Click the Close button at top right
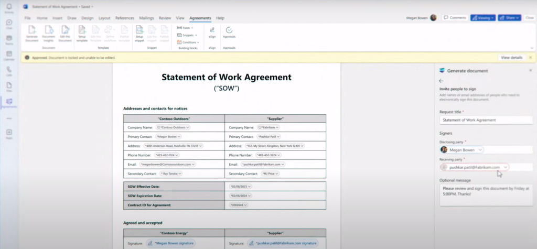Viewport: 537px width, 249px height. 530,18
